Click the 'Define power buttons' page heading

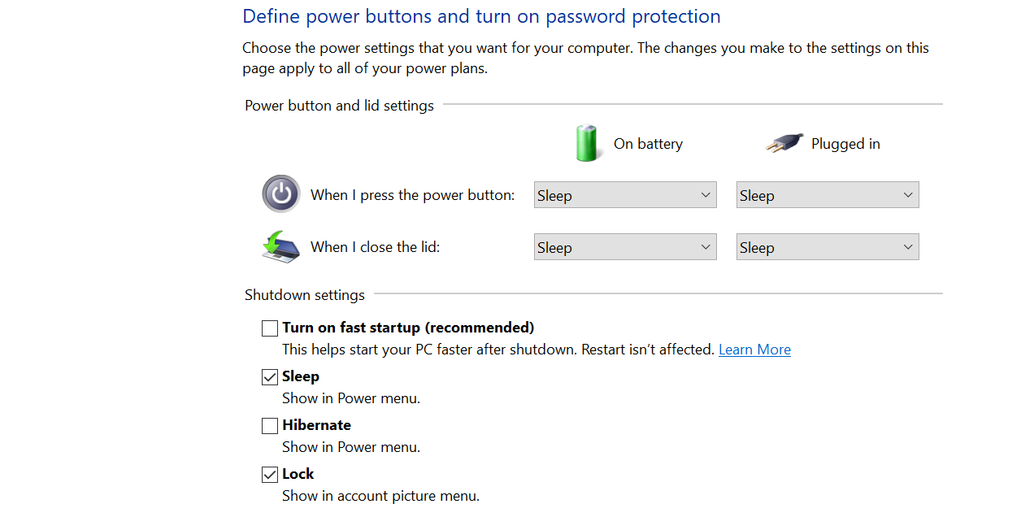click(x=481, y=16)
